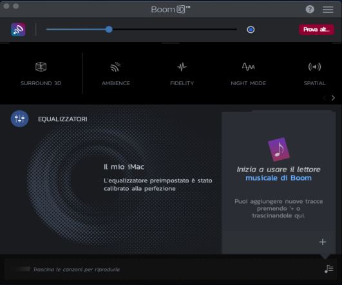Viewport: 342px width, 285px height.
Task: Click the SURROUND 3D label
Action: 41,83
